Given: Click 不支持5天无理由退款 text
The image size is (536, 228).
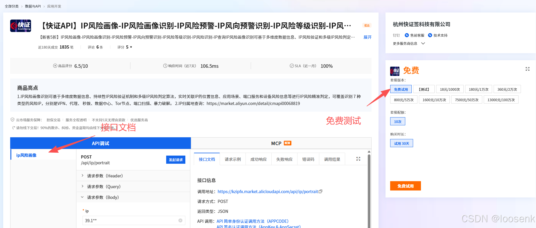Looking at the screenshot, I should click(108, 120).
